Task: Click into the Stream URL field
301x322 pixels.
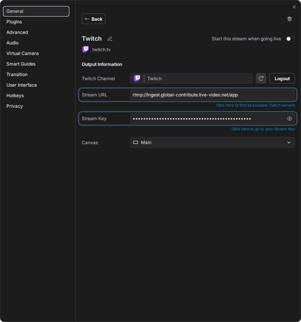Action: pyautogui.click(x=212, y=95)
